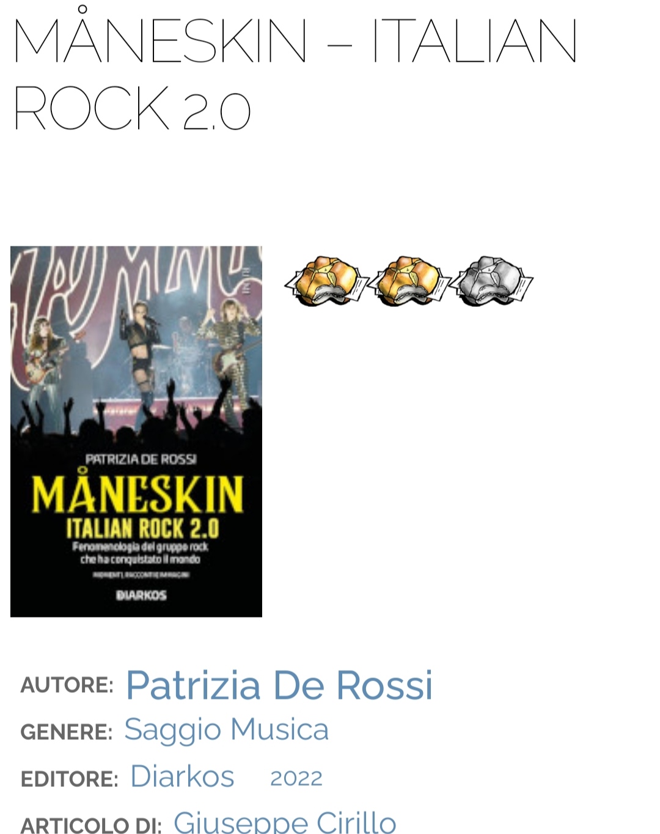Open author link Patrizia De Rossi
This screenshot has width=660, height=834.
[279, 685]
